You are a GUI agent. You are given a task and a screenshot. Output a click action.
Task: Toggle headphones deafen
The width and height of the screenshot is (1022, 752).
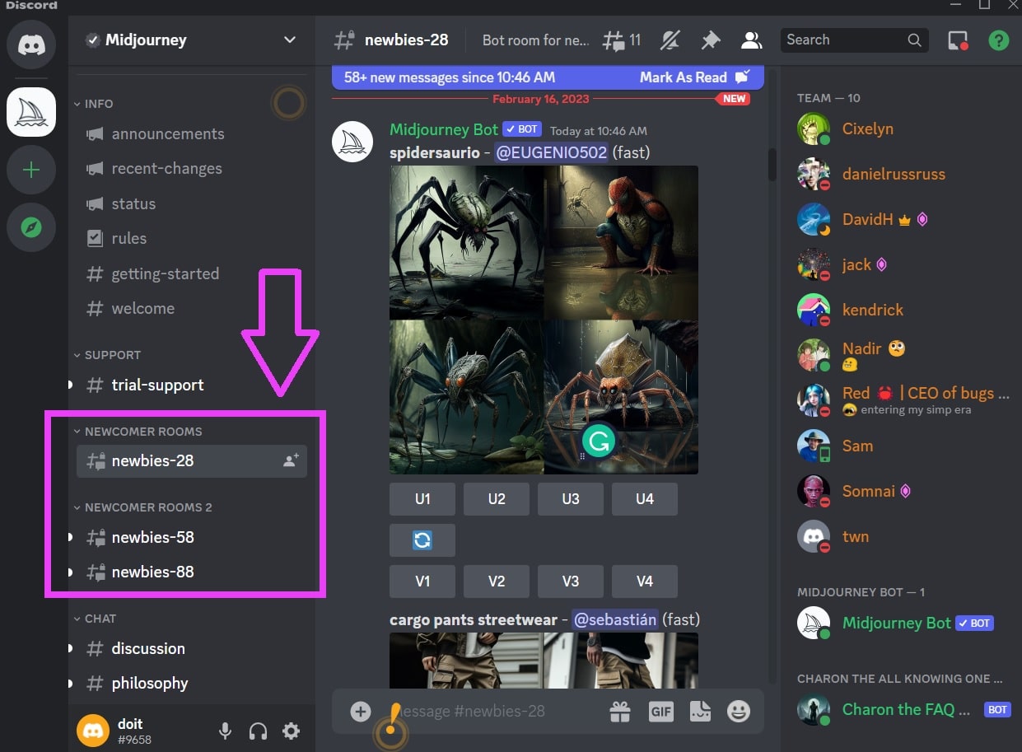[x=258, y=731]
